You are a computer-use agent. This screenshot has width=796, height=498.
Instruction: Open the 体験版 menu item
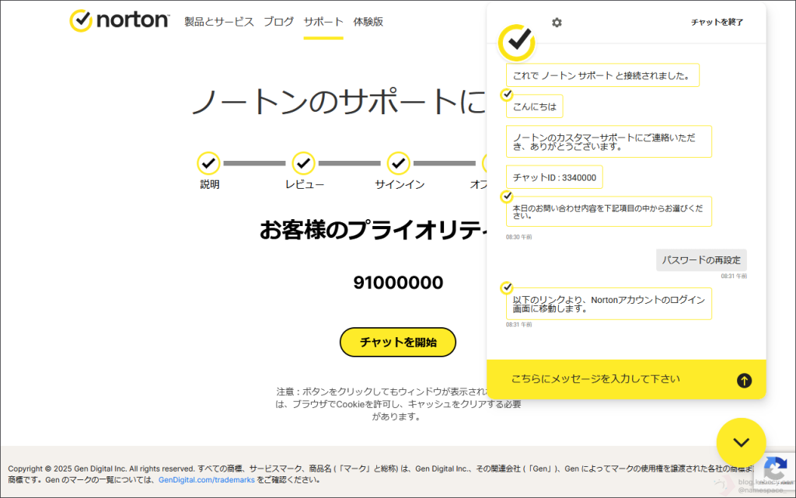pyautogui.click(x=368, y=22)
